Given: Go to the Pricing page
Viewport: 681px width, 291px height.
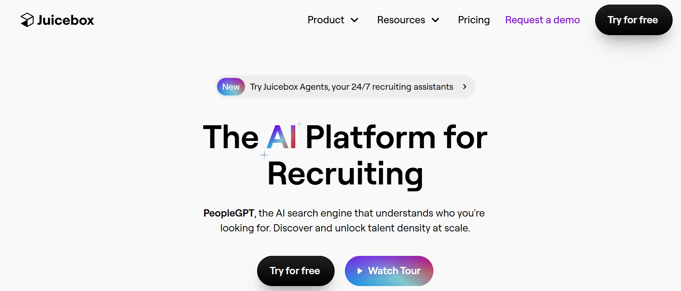Looking at the screenshot, I should click(474, 20).
